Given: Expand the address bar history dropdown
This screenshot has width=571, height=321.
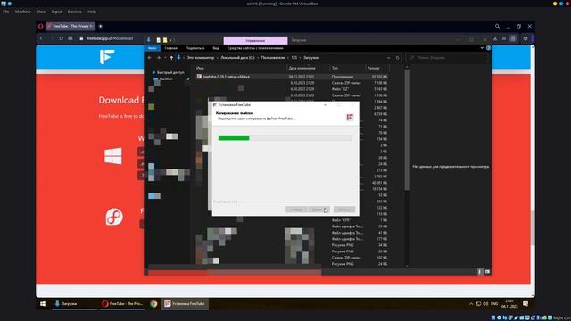Looking at the screenshot, I should click(x=389, y=58).
